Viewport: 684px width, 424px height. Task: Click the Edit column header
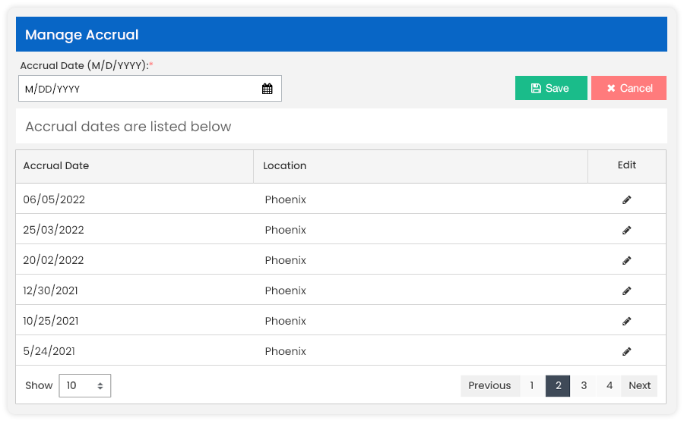click(x=627, y=165)
